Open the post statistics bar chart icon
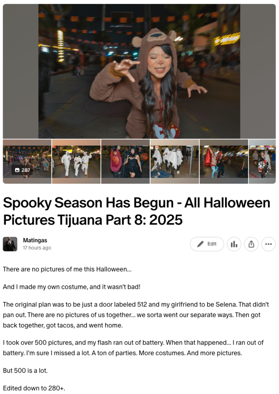This screenshot has width=279, height=394. coord(234,244)
